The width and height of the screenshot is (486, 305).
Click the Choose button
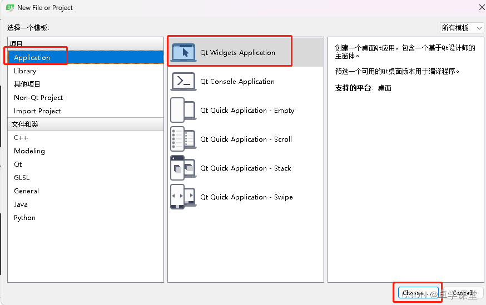(x=418, y=293)
